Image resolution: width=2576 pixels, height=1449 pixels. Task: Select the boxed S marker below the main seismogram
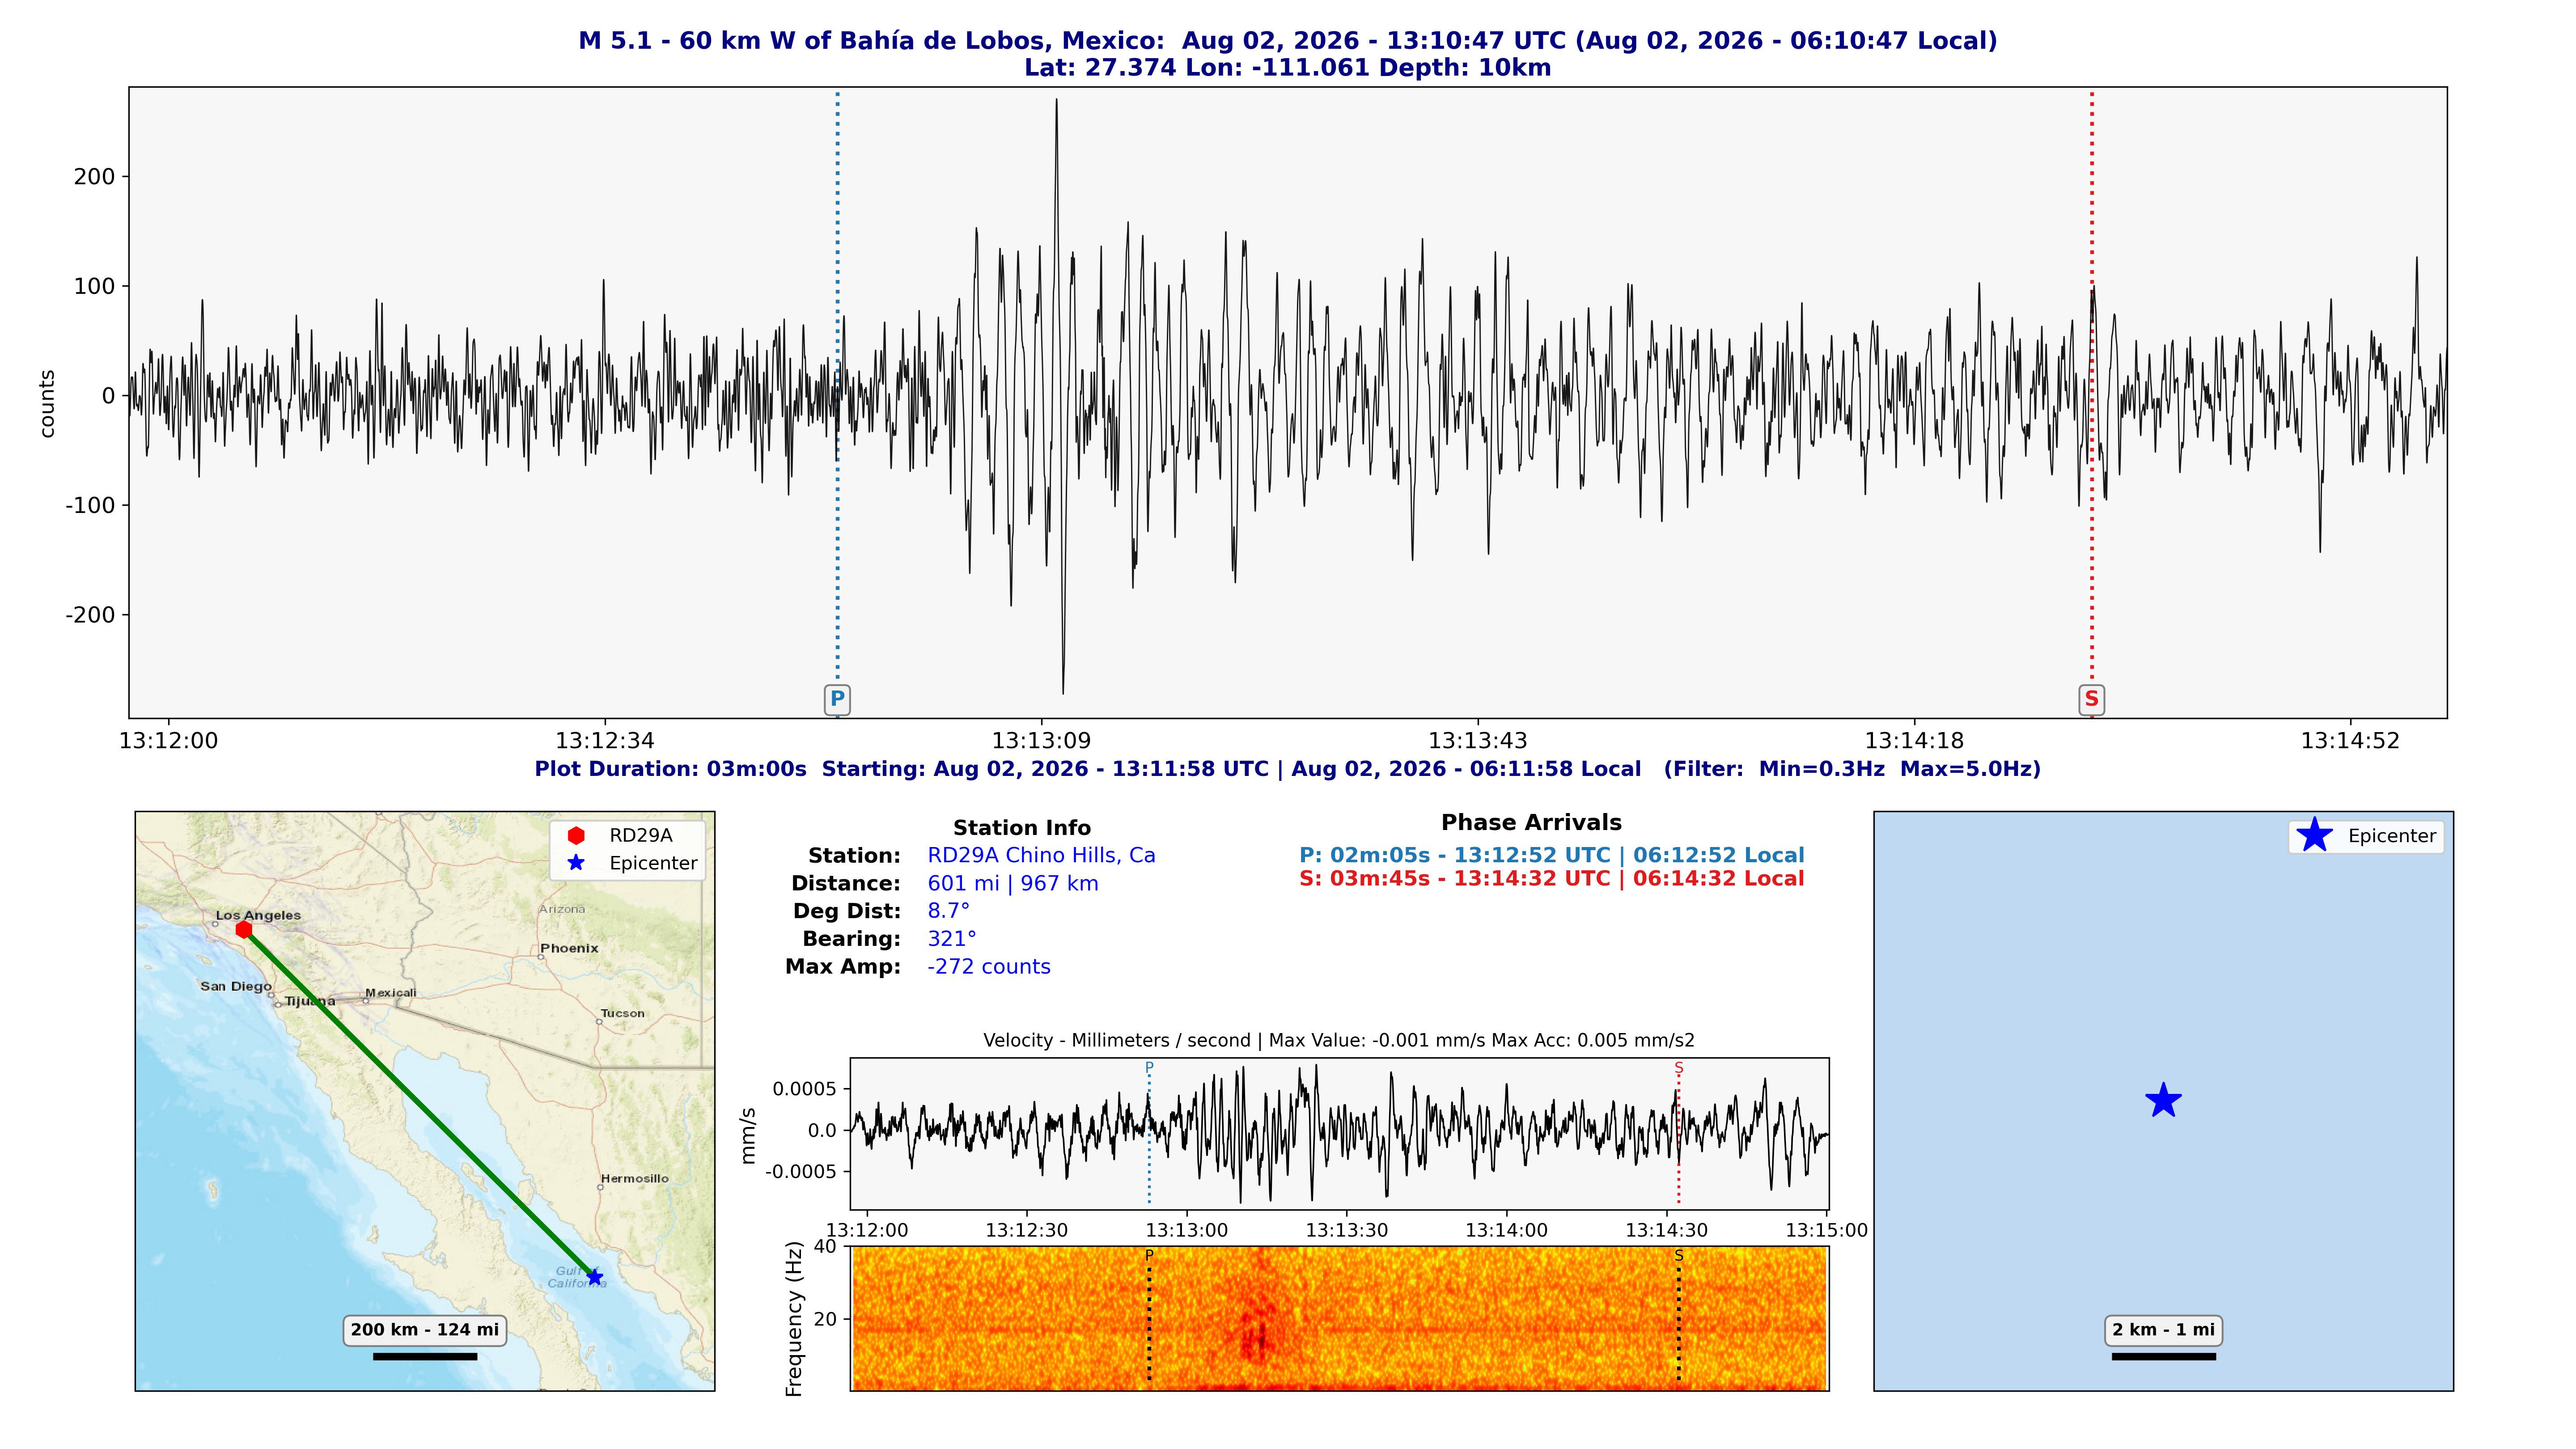click(2091, 699)
